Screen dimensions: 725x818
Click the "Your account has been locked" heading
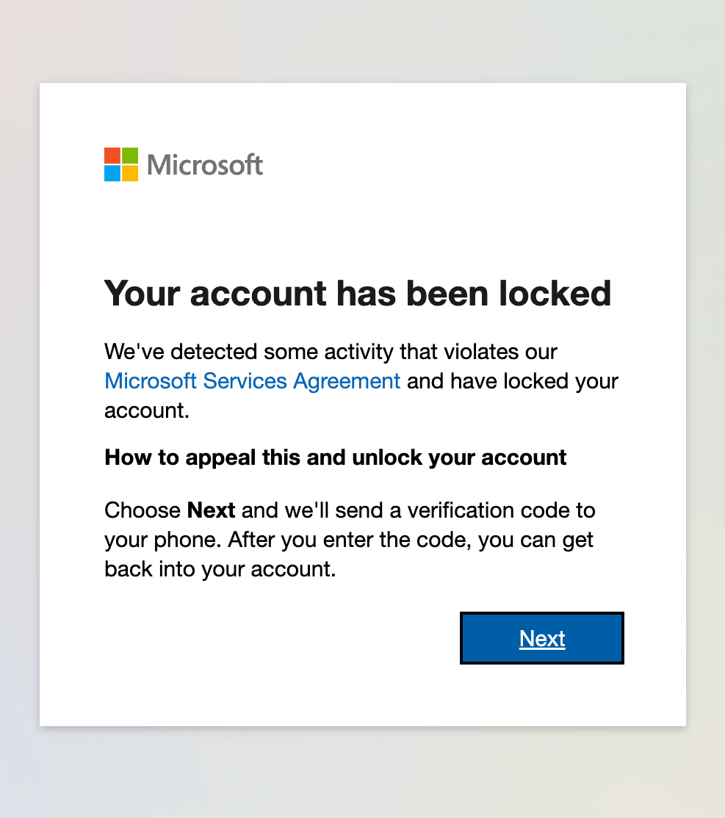click(x=358, y=293)
